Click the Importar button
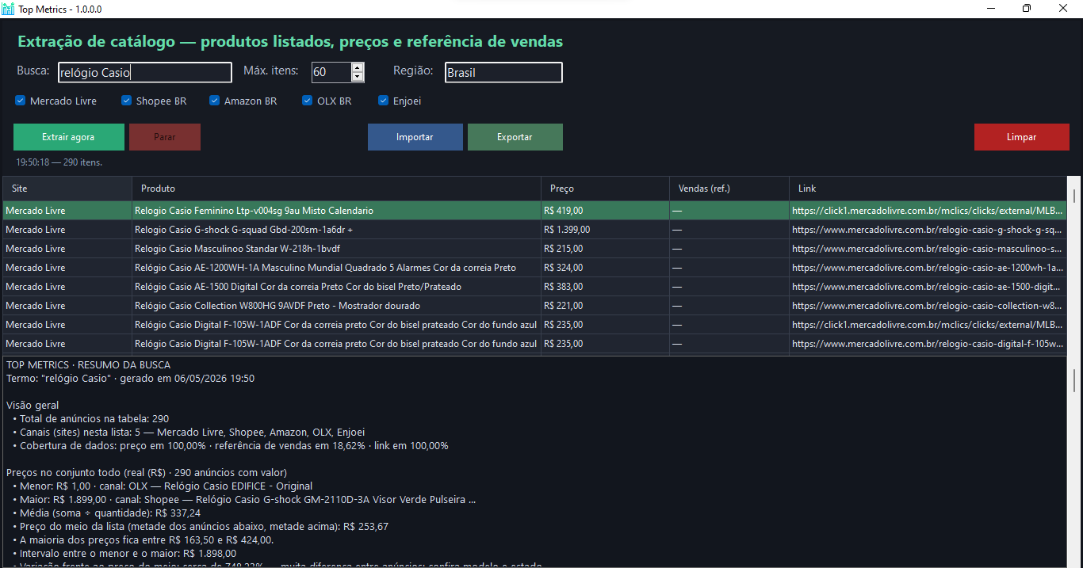Viewport: 1083px width, 568px height. pos(415,137)
